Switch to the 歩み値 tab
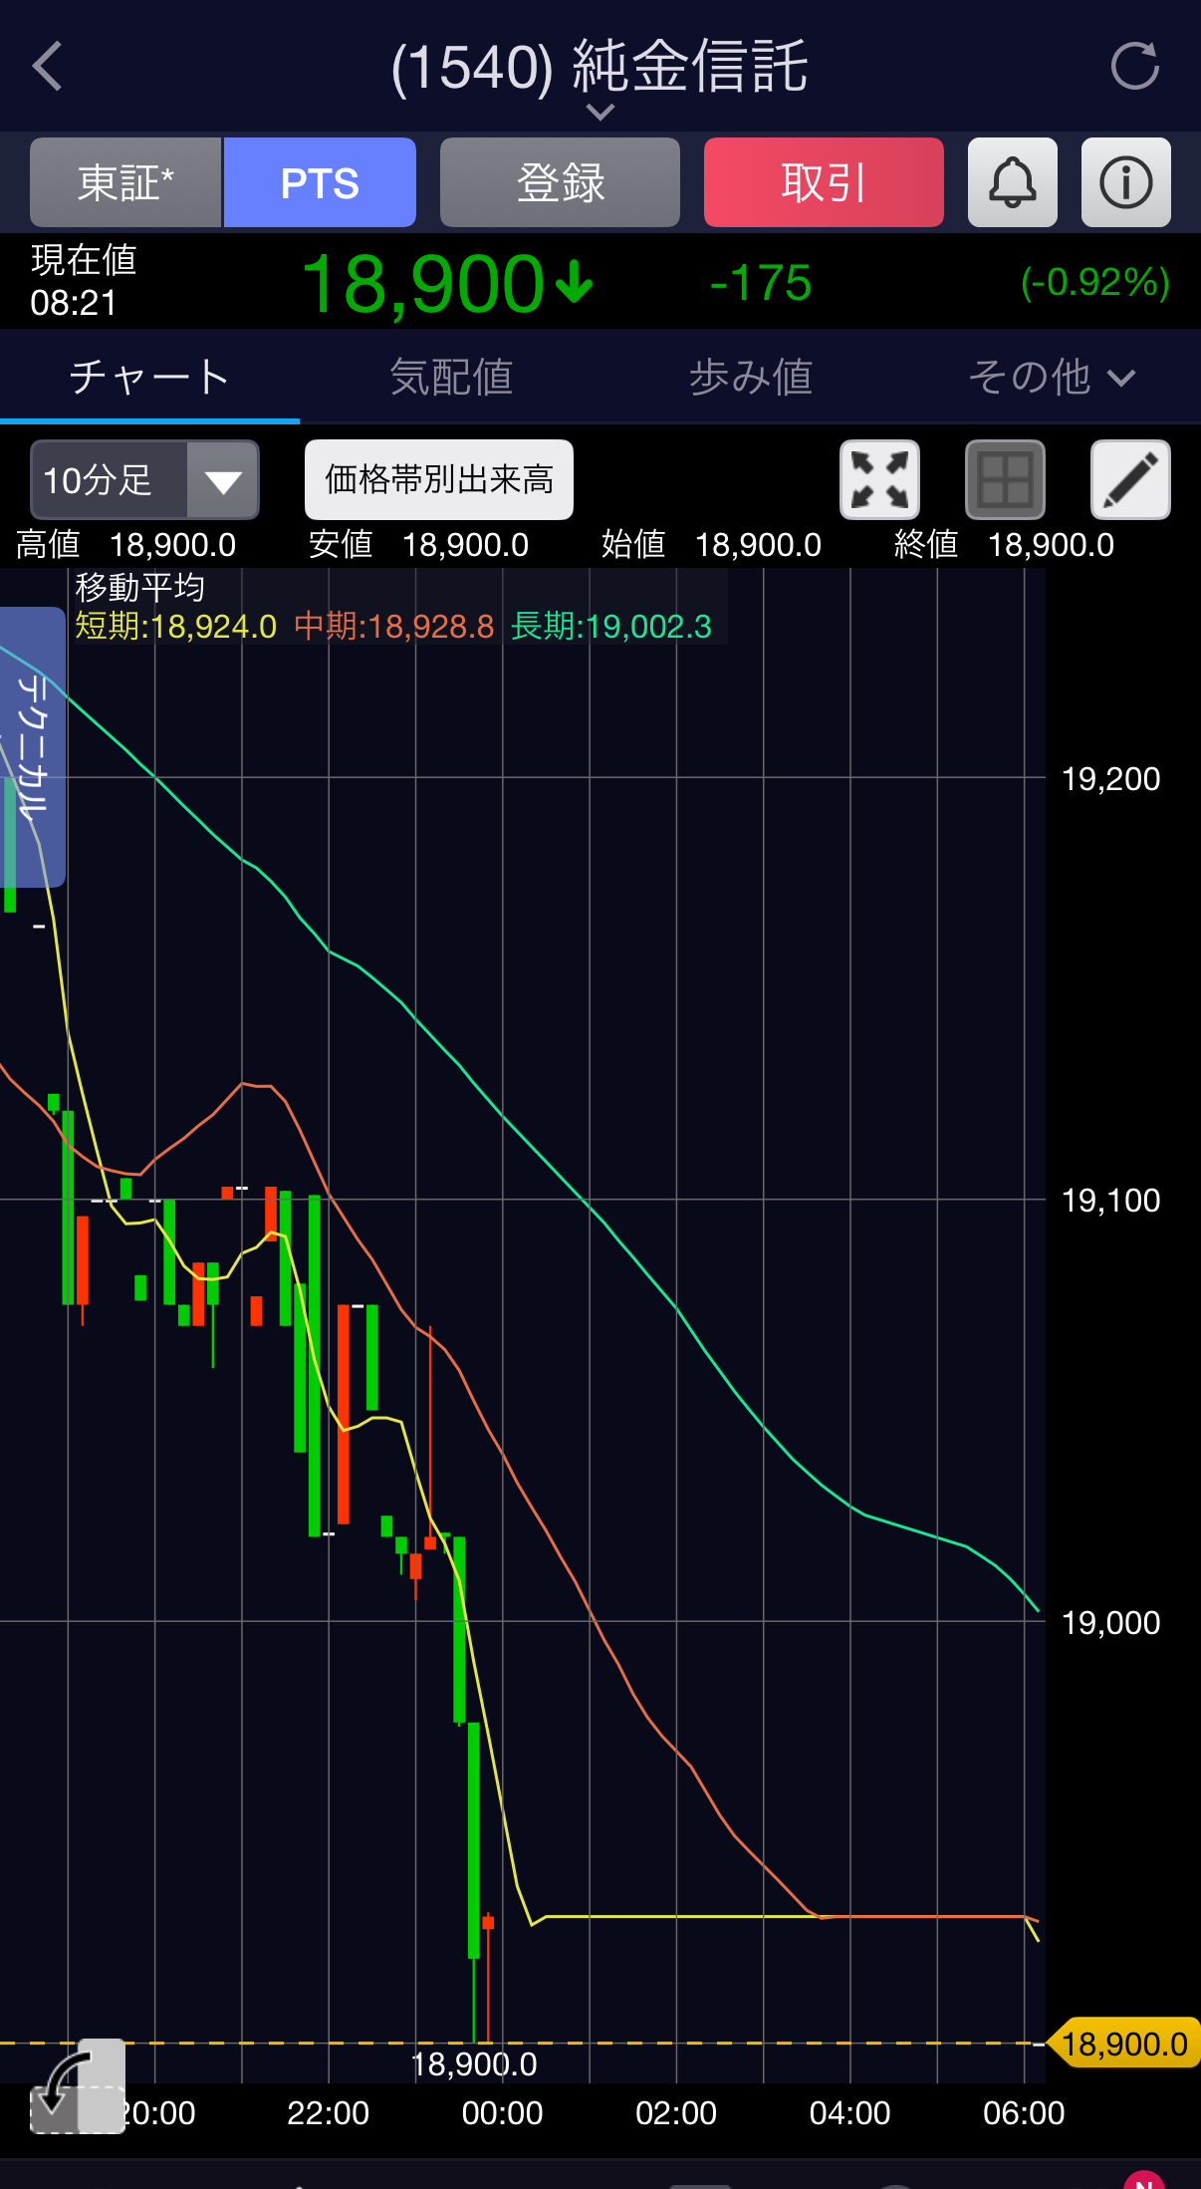This screenshot has height=2189, width=1201. point(750,378)
